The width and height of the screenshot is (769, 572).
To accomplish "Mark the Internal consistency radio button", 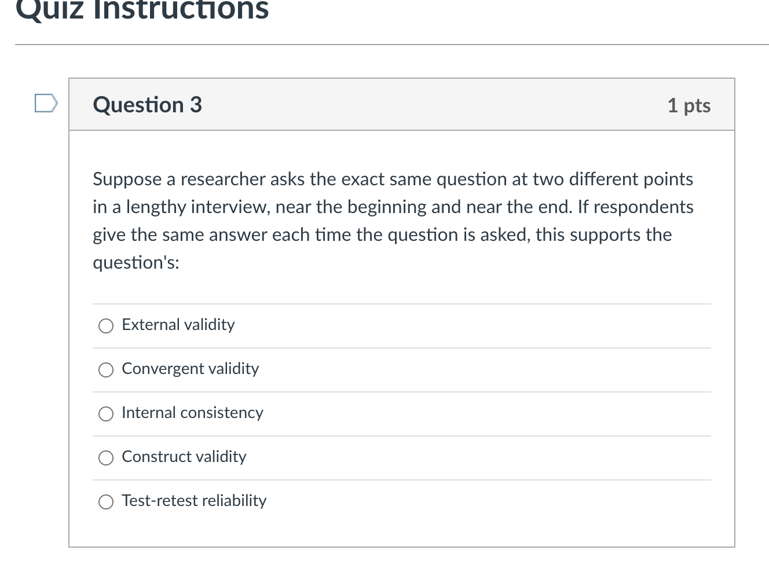I will pyautogui.click(x=106, y=414).
